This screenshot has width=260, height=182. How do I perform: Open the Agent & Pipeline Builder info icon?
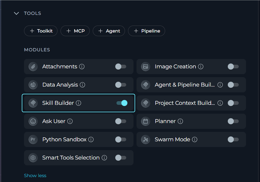coord(220,85)
